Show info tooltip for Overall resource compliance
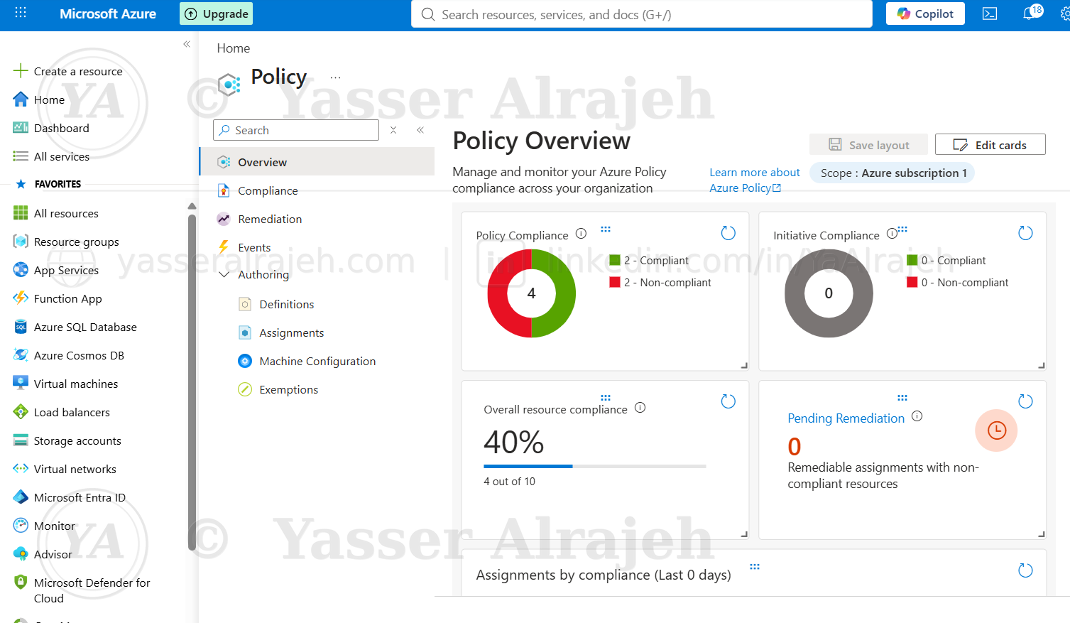 point(640,408)
